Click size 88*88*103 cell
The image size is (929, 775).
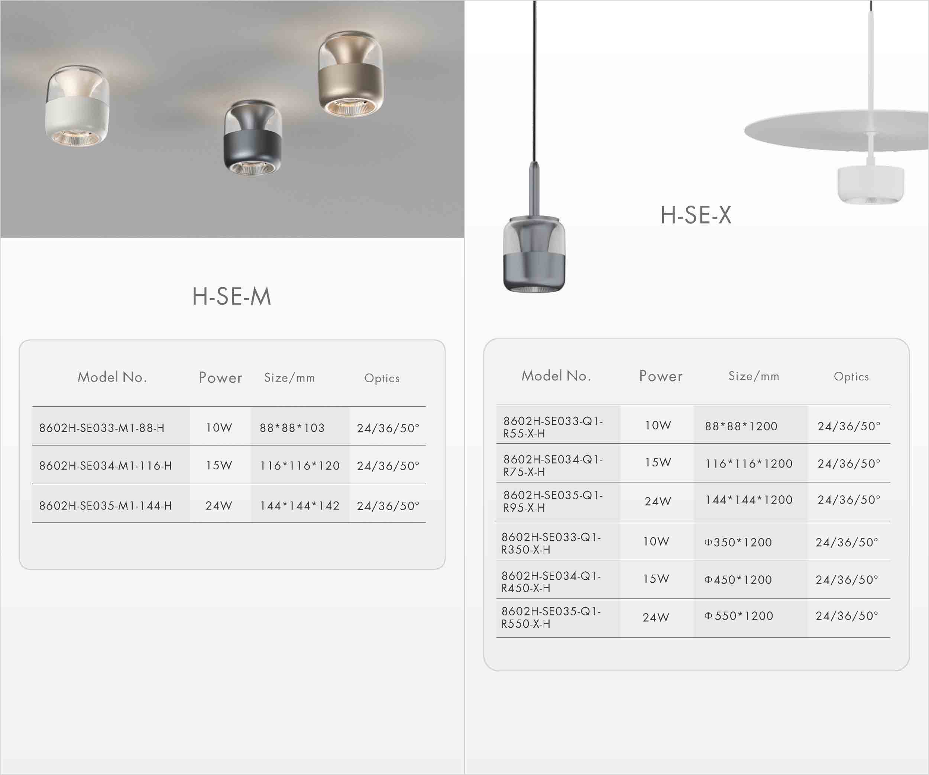tap(292, 428)
